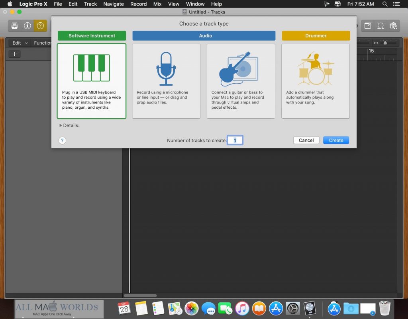Open the View menu
Image resolution: width=408 pixels, height=319 pixels.
(x=174, y=4)
